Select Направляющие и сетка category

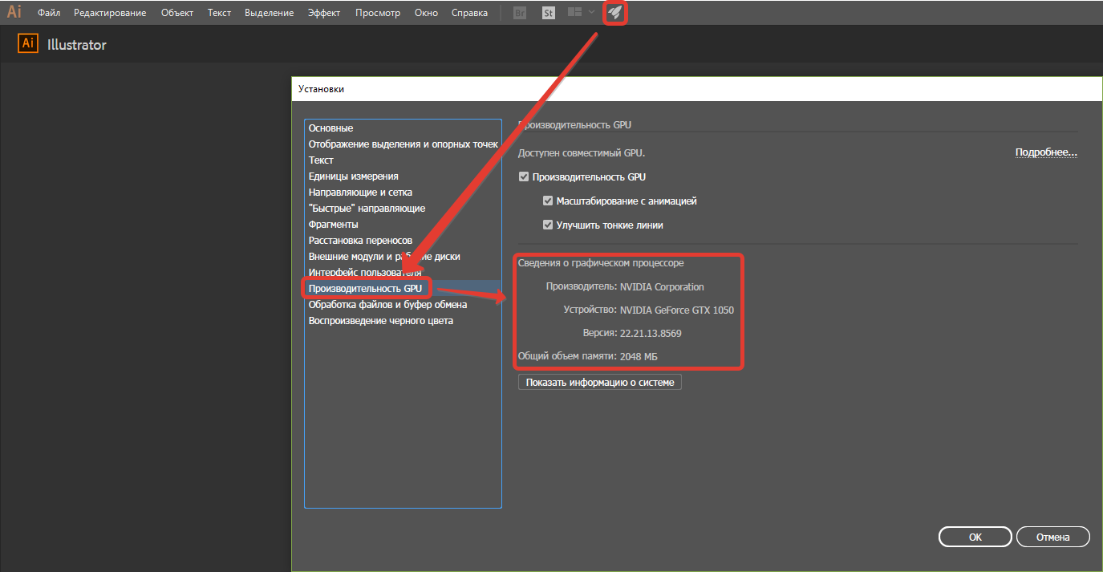(403, 193)
